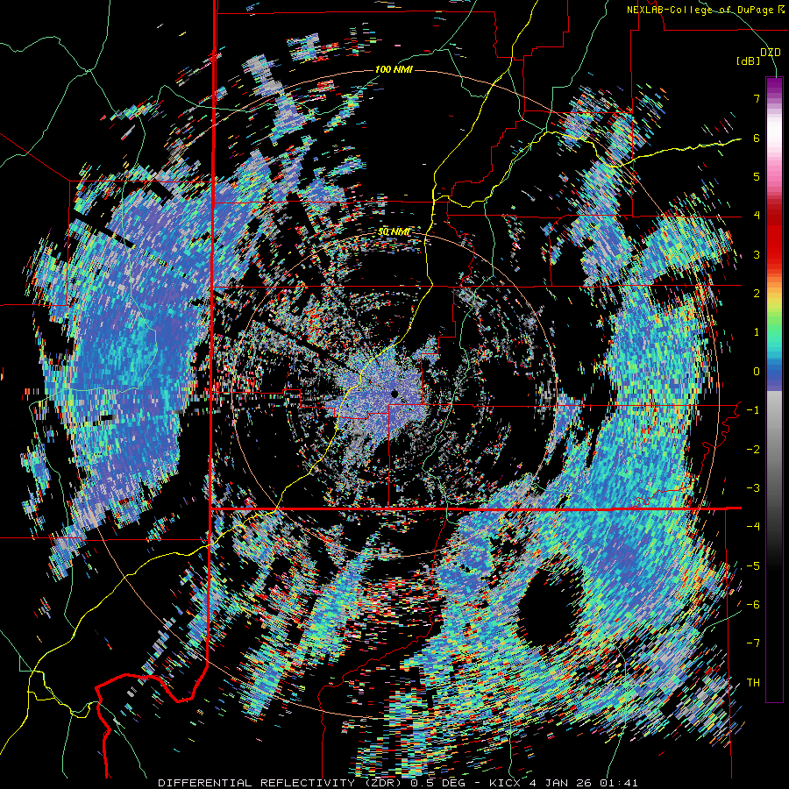The width and height of the screenshot is (789, 789).
Task: Click the 4 value on the color scale
Action: click(757, 216)
